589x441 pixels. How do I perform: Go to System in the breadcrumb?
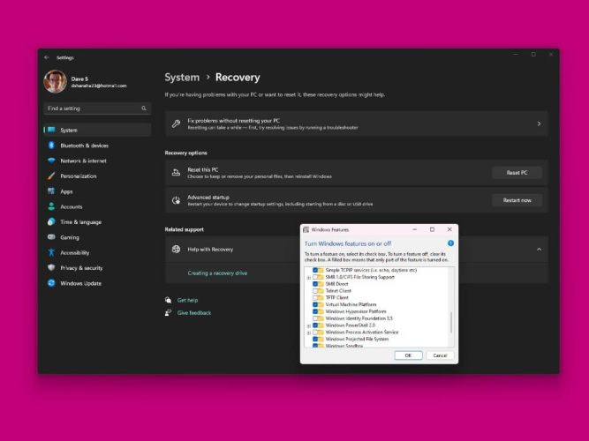(x=182, y=78)
